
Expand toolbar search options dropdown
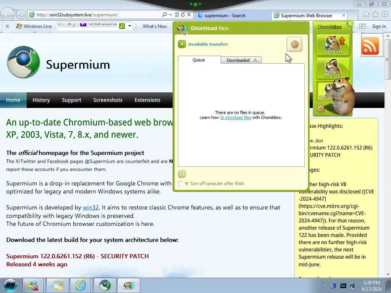point(129,26)
